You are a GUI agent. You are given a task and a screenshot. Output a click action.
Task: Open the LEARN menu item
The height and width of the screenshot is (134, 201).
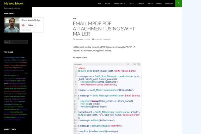(159, 3)
